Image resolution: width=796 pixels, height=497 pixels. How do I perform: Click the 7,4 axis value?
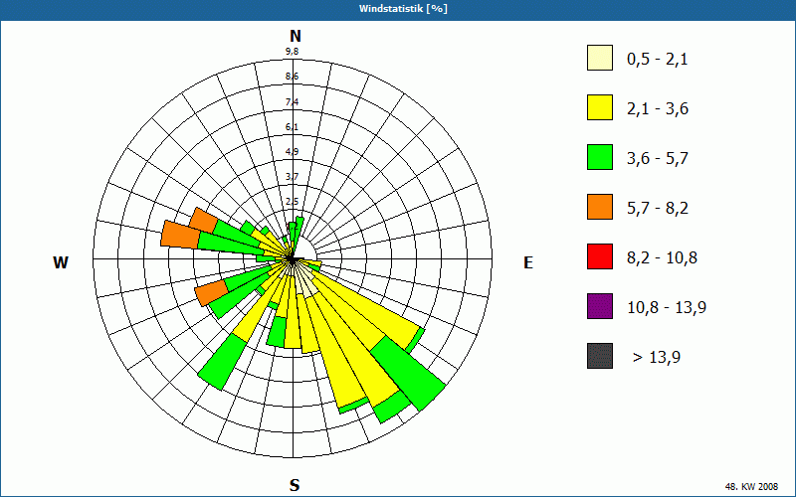(x=292, y=102)
